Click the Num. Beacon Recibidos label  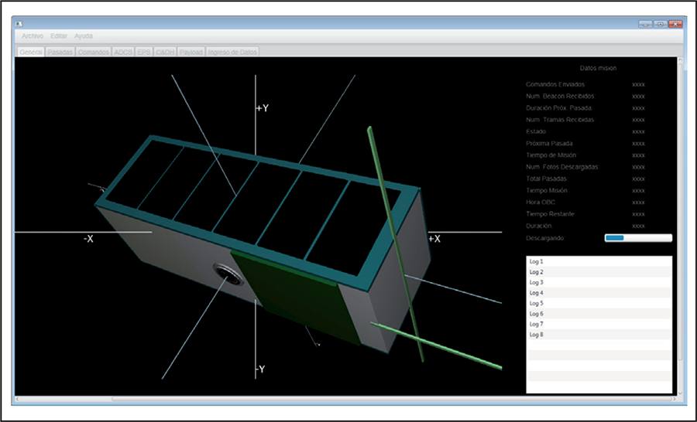coord(560,96)
